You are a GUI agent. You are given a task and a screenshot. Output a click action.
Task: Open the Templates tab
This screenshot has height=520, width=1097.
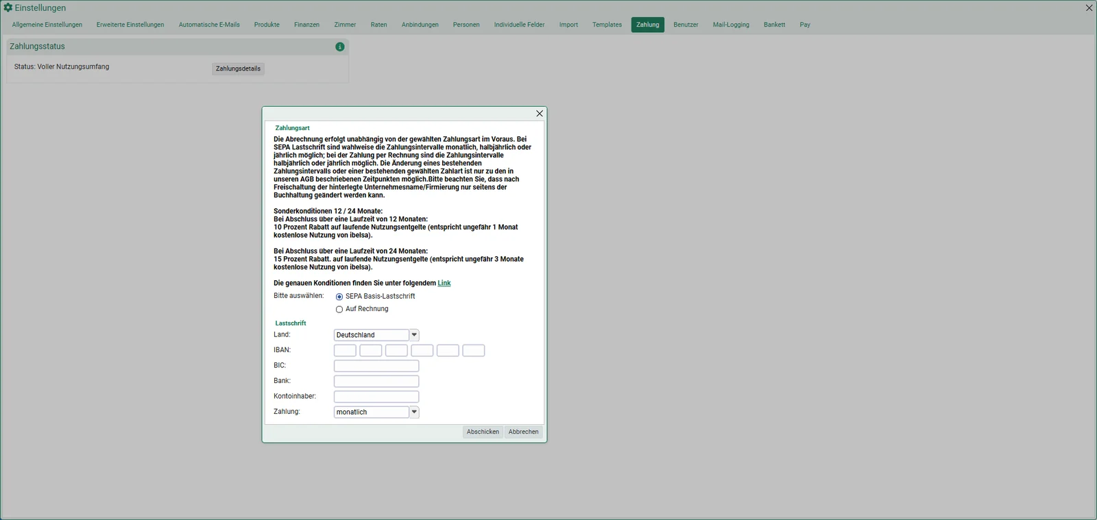pyautogui.click(x=607, y=25)
